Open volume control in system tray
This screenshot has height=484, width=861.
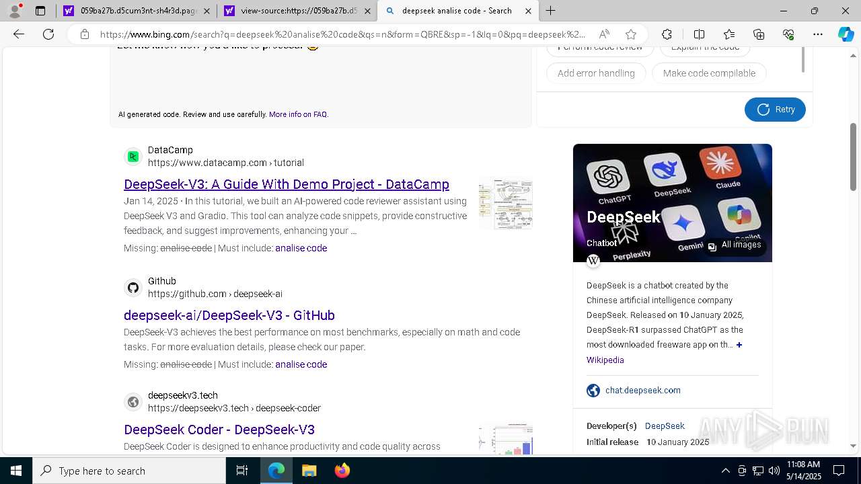[774, 471]
